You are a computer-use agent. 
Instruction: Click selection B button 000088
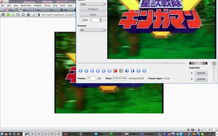point(201,79)
